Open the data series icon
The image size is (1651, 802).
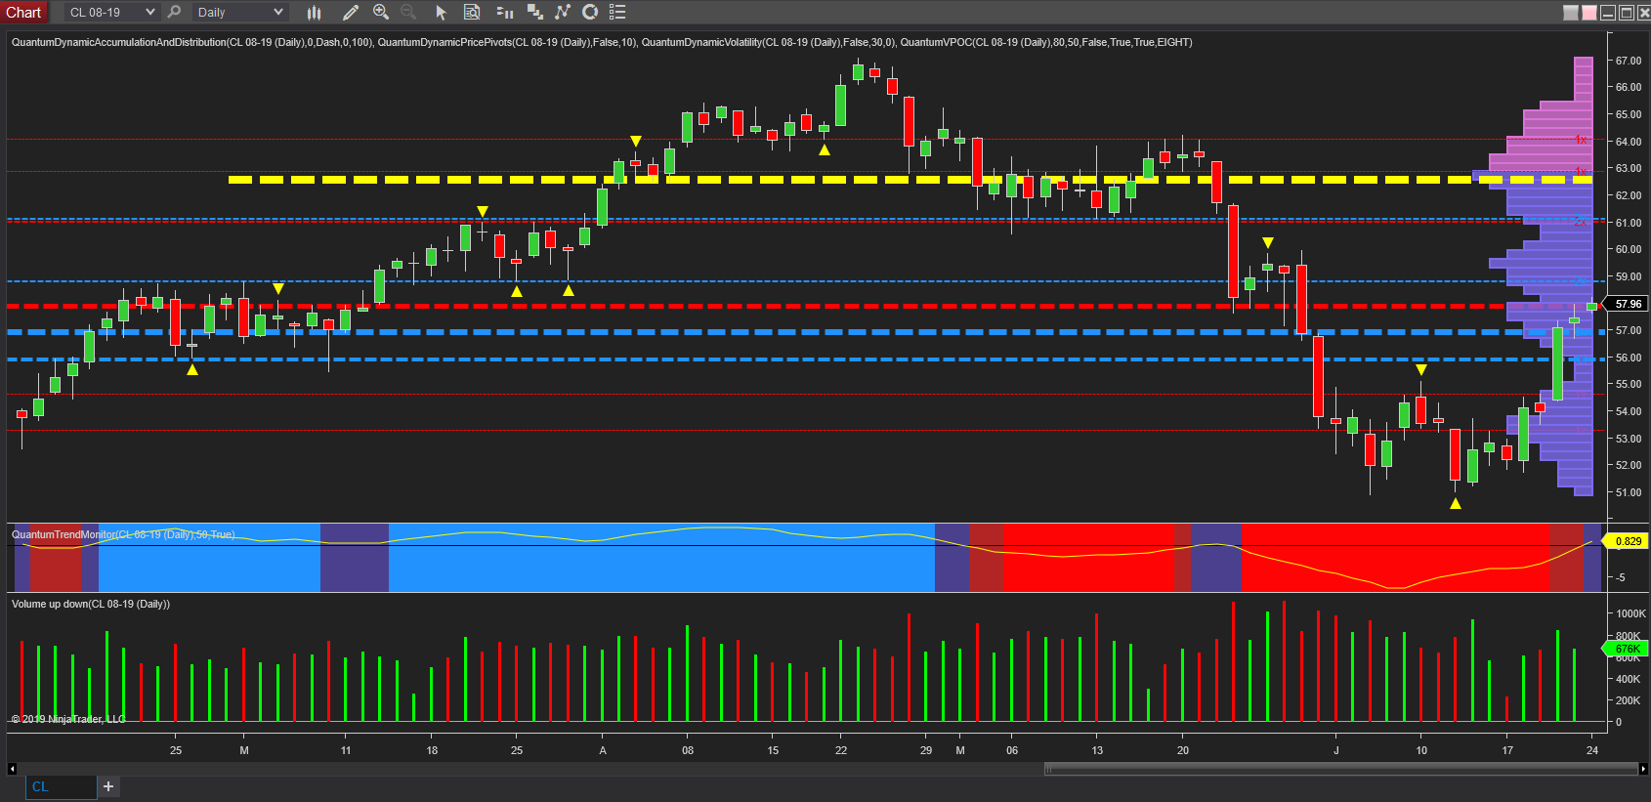[x=504, y=13]
